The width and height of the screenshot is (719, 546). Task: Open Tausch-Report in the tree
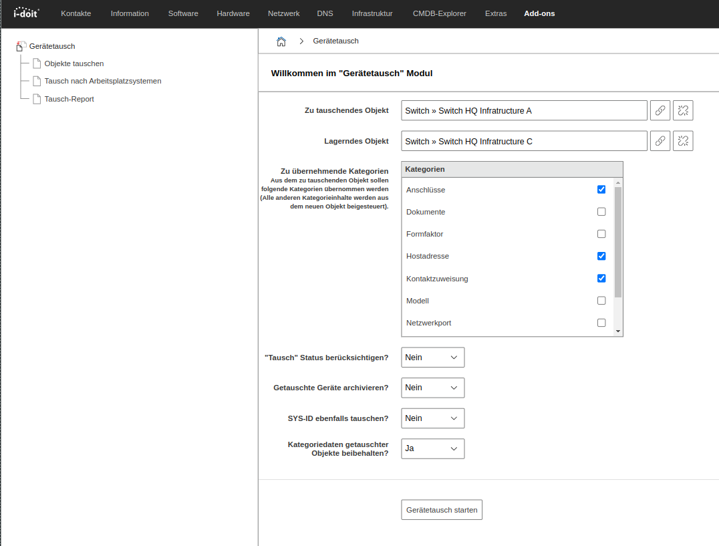[x=69, y=99]
